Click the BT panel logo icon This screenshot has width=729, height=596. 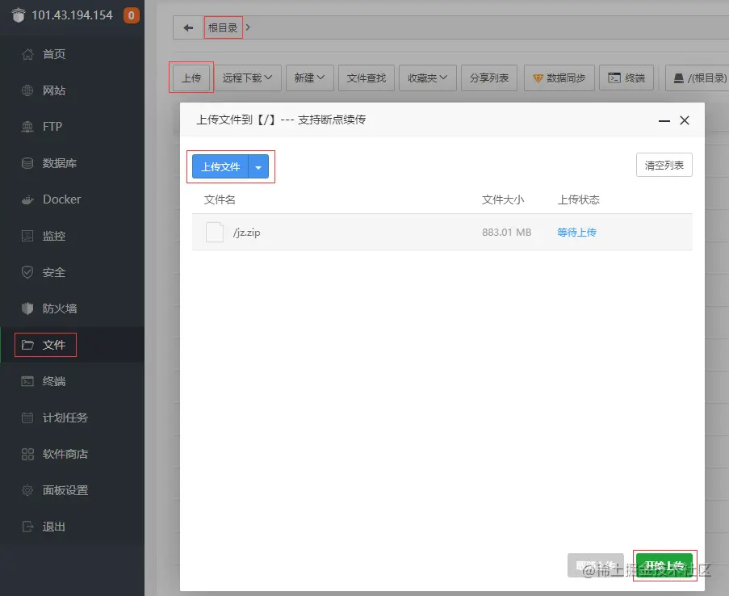18,15
